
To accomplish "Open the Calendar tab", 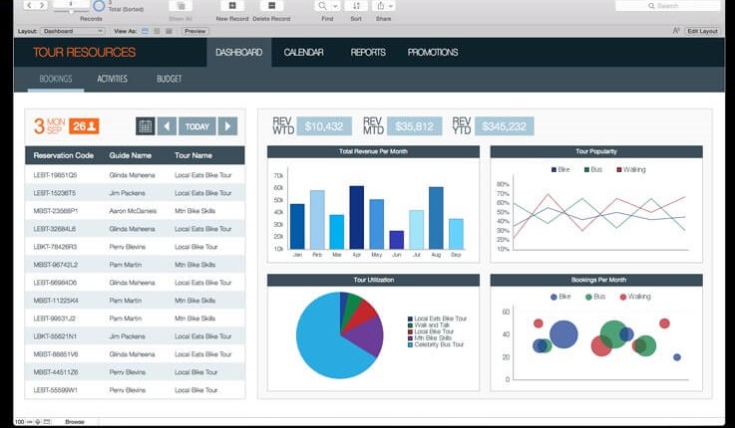I will click(304, 53).
